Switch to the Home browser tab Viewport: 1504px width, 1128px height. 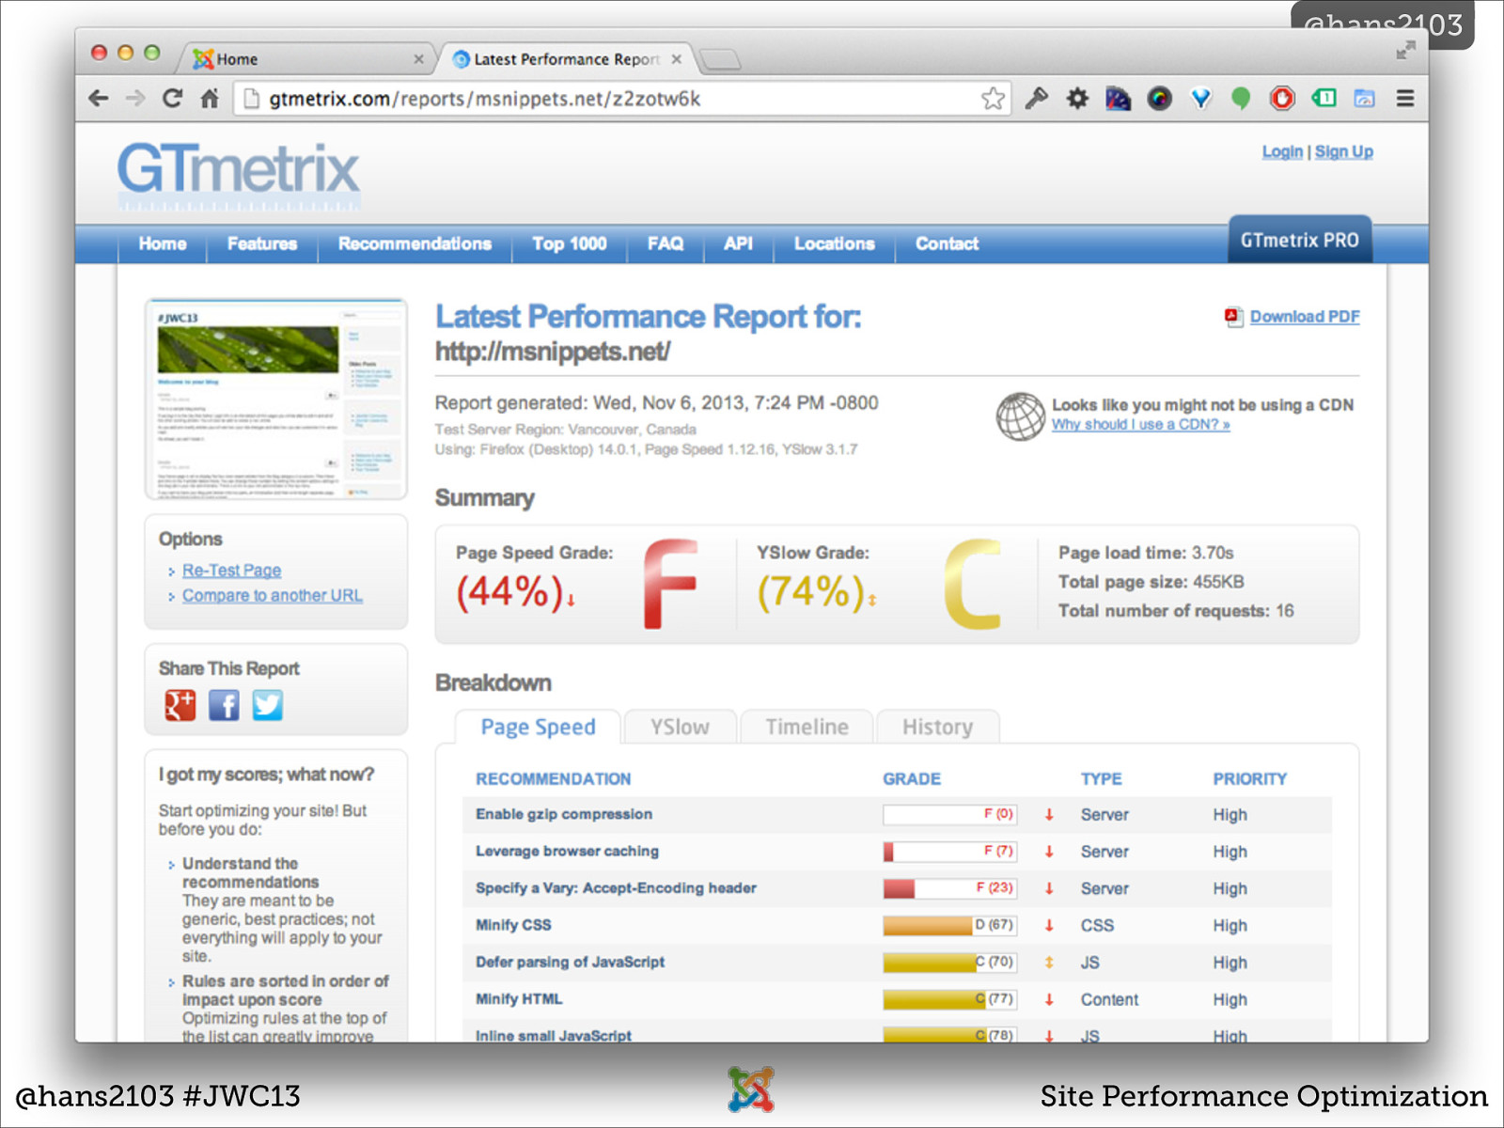305,59
